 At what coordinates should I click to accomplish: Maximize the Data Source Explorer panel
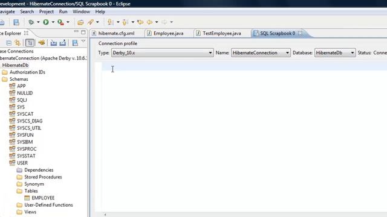83,32
